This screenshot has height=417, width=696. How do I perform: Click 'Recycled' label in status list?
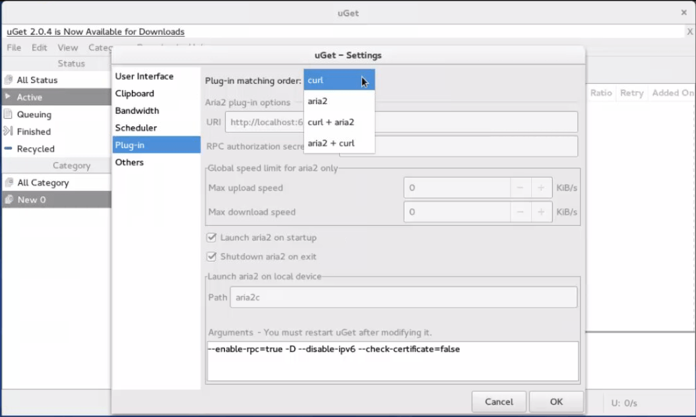(36, 149)
